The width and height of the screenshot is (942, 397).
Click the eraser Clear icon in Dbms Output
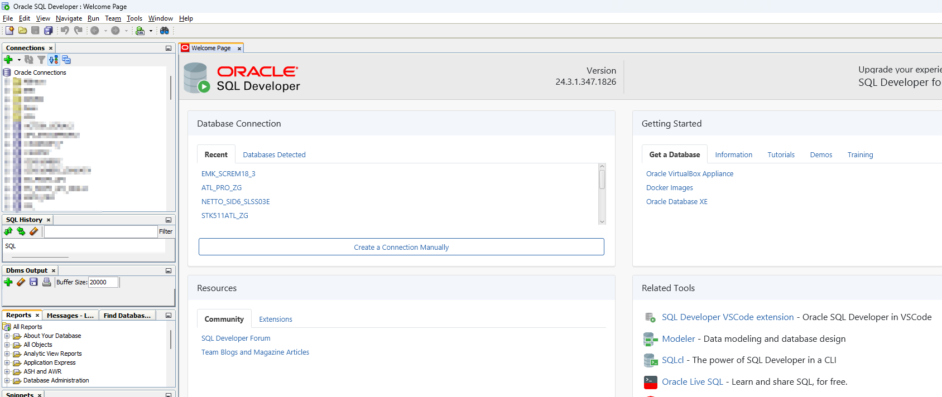pos(21,282)
